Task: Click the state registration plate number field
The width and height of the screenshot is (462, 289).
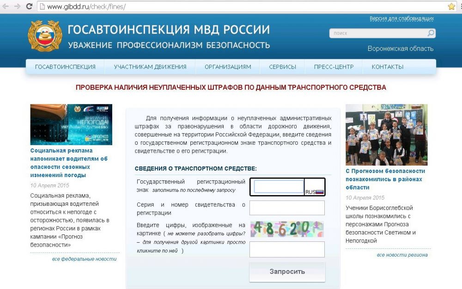Action: coord(279,186)
